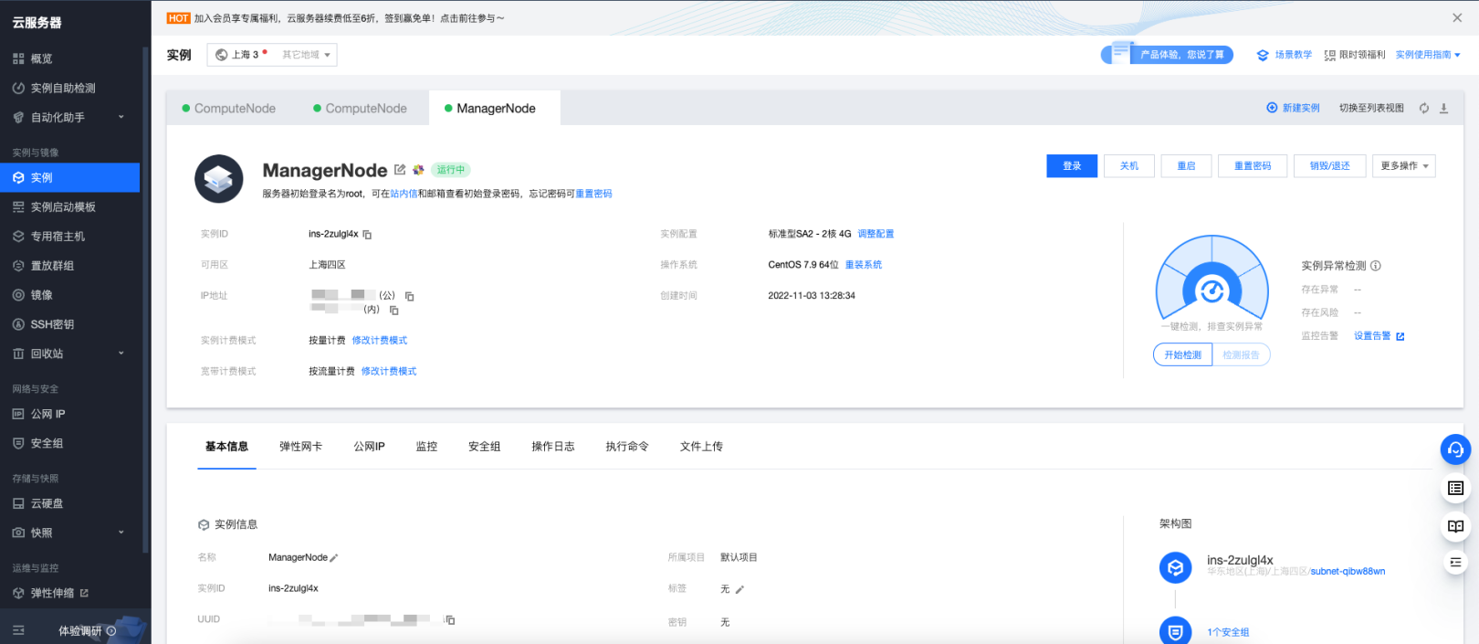Copy the instance ID ins-2zulgl4x

click(367, 235)
